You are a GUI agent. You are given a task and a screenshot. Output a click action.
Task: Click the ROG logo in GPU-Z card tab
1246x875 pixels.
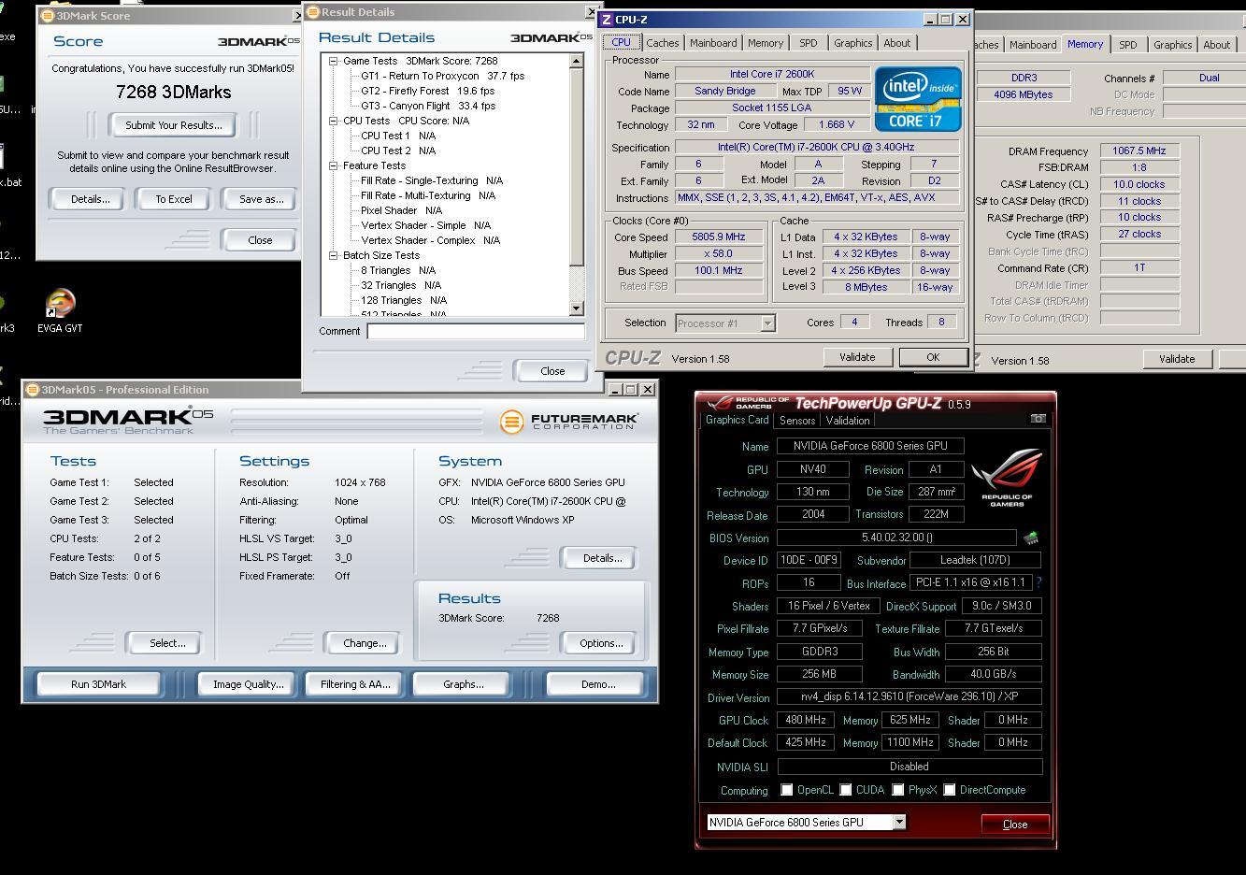(x=1007, y=477)
